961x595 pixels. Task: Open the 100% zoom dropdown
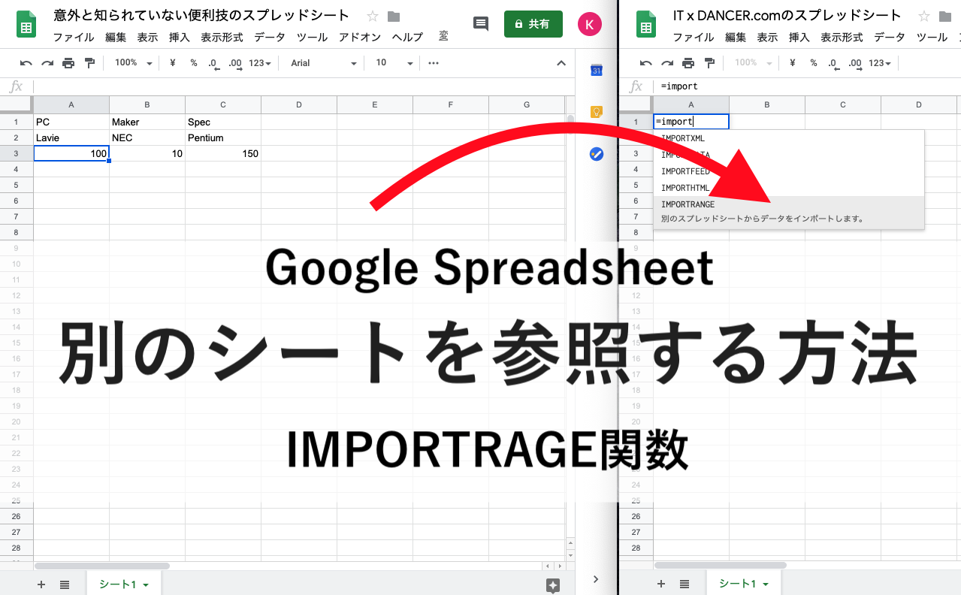click(131, 62)
